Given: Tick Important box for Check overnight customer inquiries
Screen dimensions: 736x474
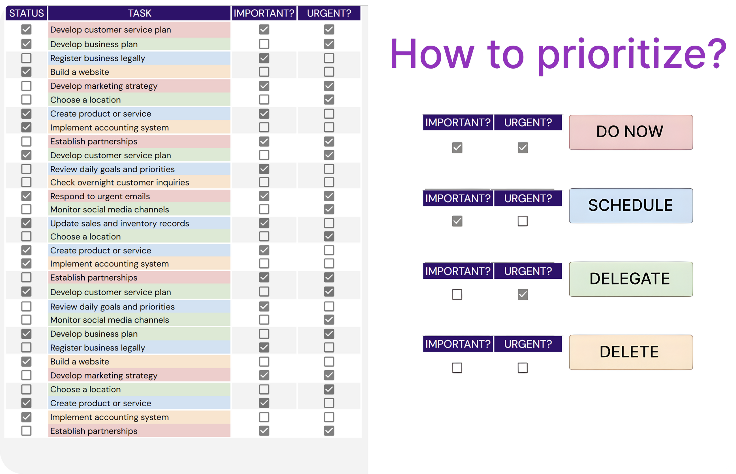Looking at the screenshot, I should (264, 182).
